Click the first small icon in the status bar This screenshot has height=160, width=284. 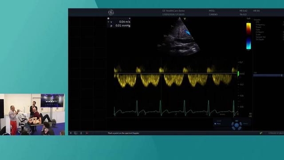click(x=71, y=133)
